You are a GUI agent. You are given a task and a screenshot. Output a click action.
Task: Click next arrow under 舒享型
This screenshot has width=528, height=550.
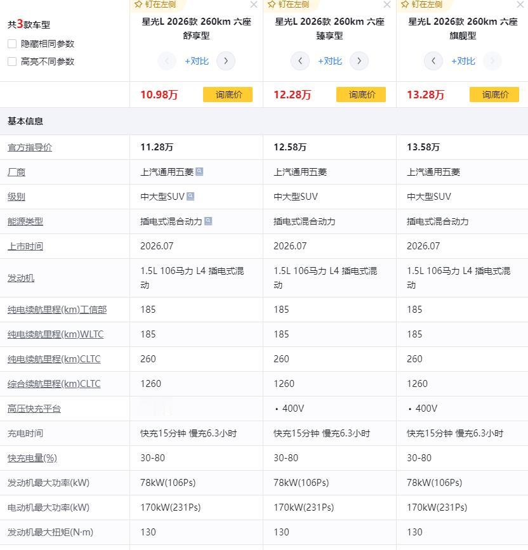tap(226, 61)
